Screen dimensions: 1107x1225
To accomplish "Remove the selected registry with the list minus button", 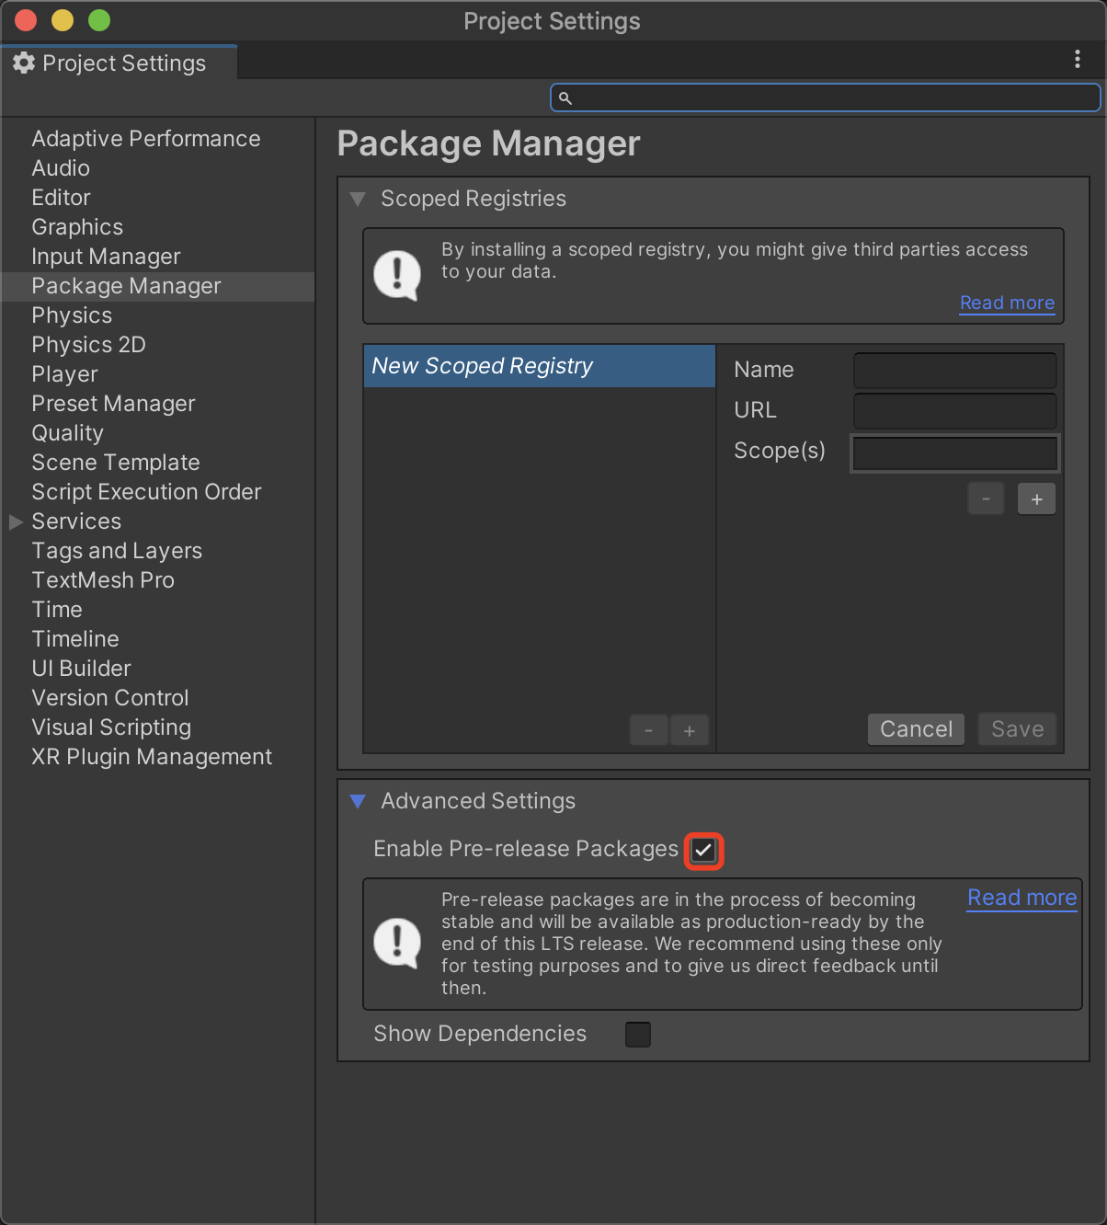I will [648, 731].
